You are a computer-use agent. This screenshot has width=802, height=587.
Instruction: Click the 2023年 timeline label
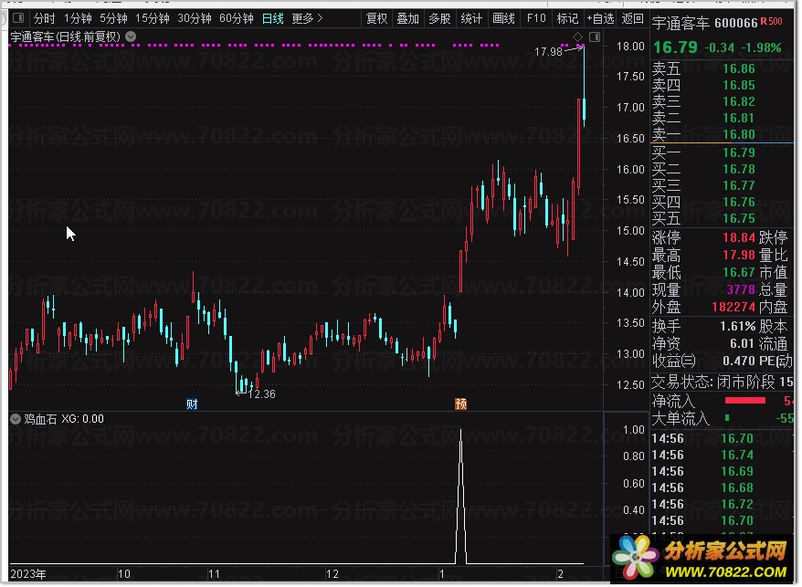click(x=28, y=574)
